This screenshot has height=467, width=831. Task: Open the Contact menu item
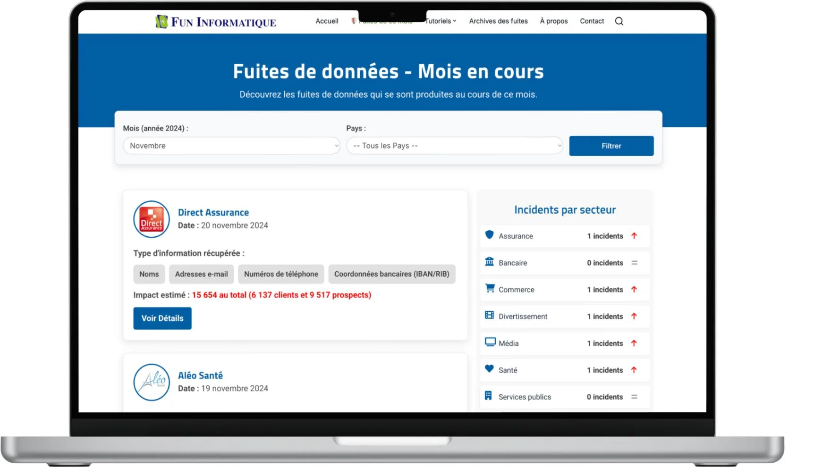[592, 21]
